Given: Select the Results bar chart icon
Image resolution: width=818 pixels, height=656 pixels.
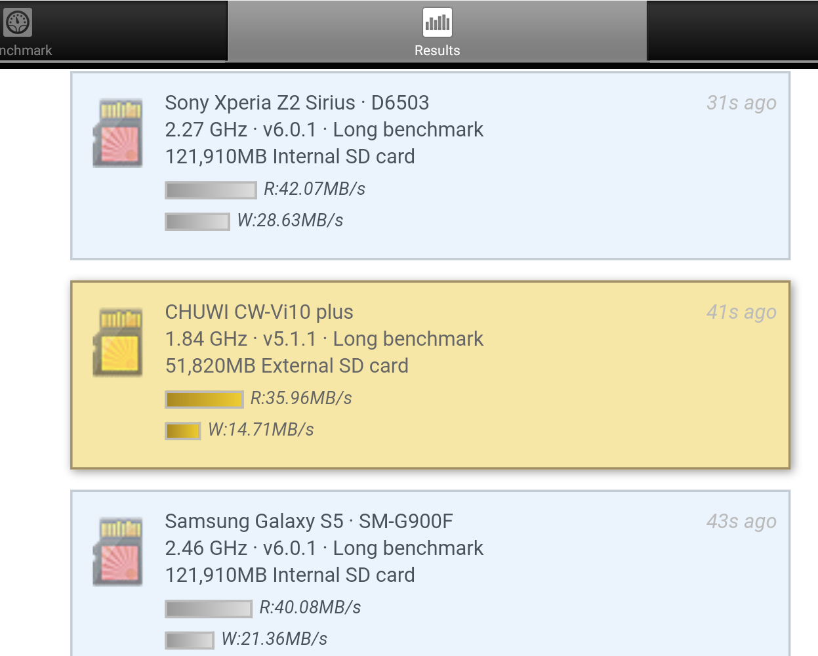Looking at the screenshot, I should [437, 23].
